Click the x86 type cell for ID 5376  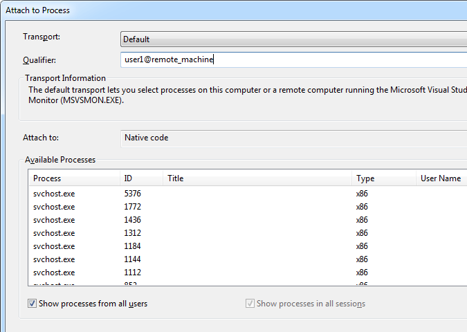[362, 194]
